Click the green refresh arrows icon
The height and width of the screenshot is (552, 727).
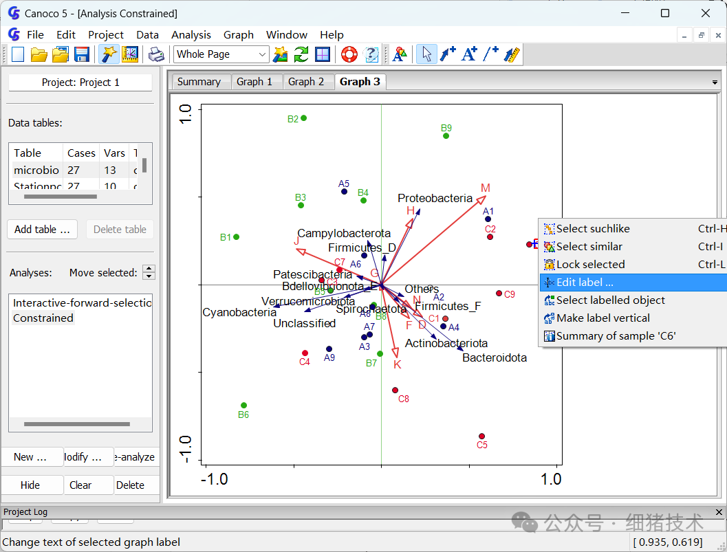coord(301,54)
